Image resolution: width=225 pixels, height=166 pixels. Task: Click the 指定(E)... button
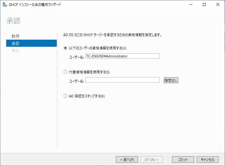coord(171,80)
